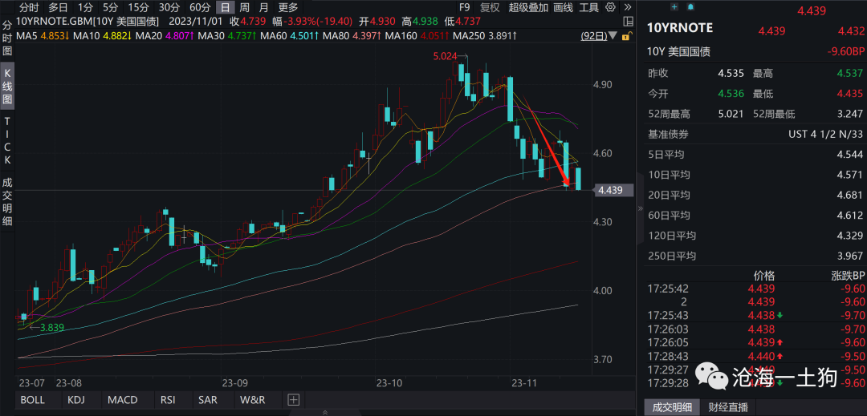Click the MA30 4.737 legend
Image resolution: width=867 pixels, height=416 pixels.
[x=227, y=36]
